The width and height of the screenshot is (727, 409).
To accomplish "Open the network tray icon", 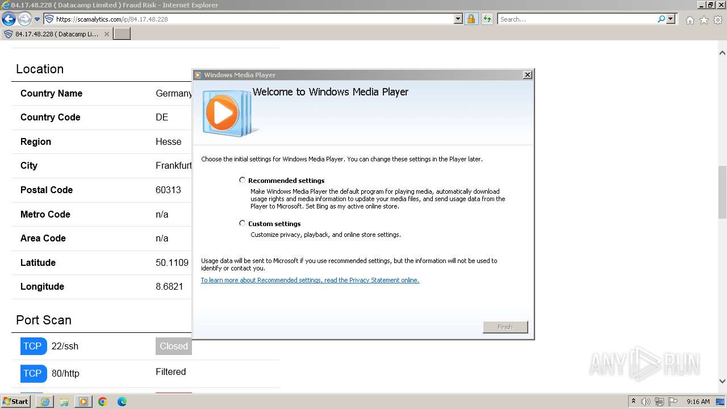I will pos(659,402).
